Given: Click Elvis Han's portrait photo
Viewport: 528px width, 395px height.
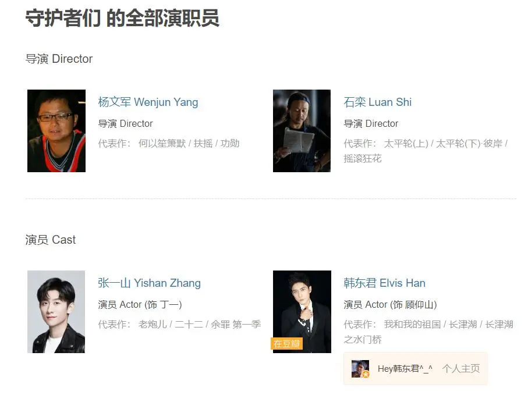Looking at the screenshot, I should tap(302, 312).
